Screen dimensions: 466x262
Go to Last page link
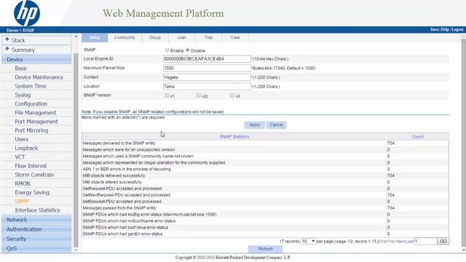[x=409, y=242]
